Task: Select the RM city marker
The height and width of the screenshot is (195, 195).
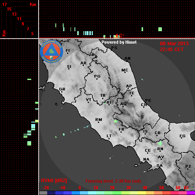Action: 98,122
